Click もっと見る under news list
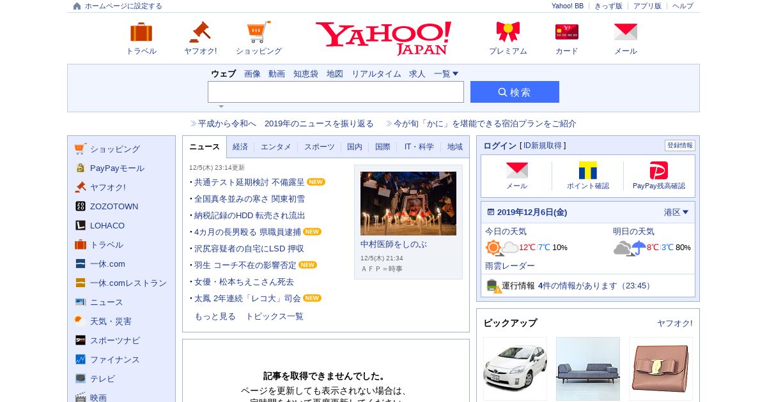Image resolution: width=767 pixels, height=402 pixels. (215, 316)
